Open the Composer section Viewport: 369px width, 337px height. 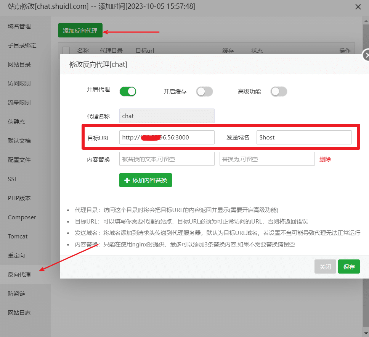click(22, 217)
